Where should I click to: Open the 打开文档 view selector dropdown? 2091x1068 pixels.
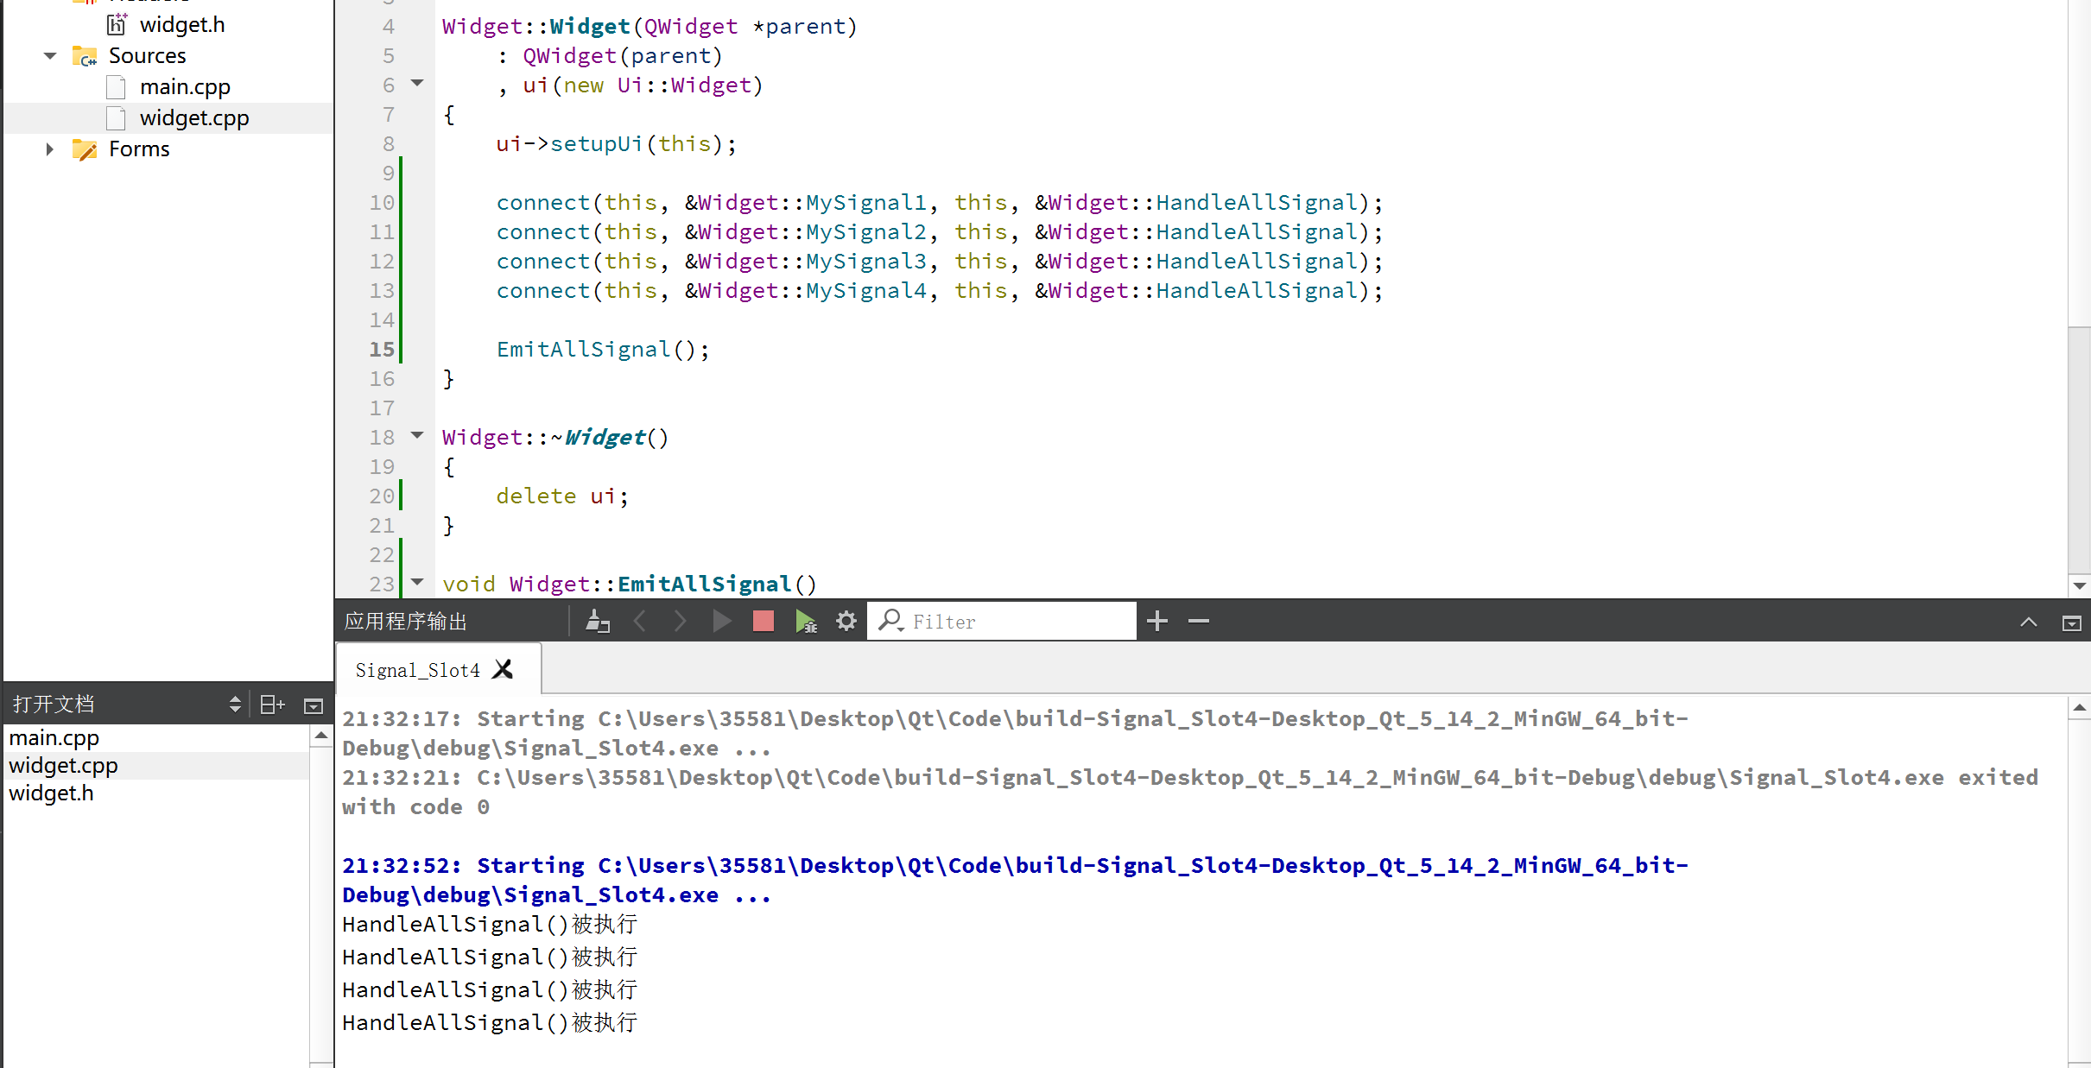coord(235,705)
